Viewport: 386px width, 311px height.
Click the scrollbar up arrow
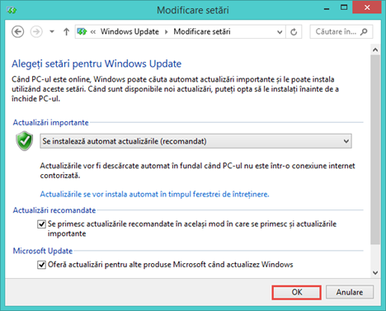point(375,49)
